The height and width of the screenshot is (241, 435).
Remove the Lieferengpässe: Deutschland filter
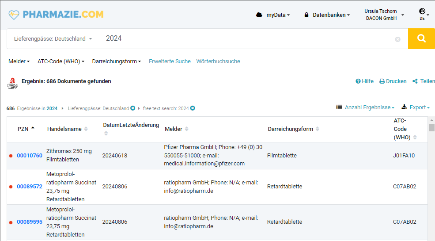pyautogui.click(x=133, y=108)
